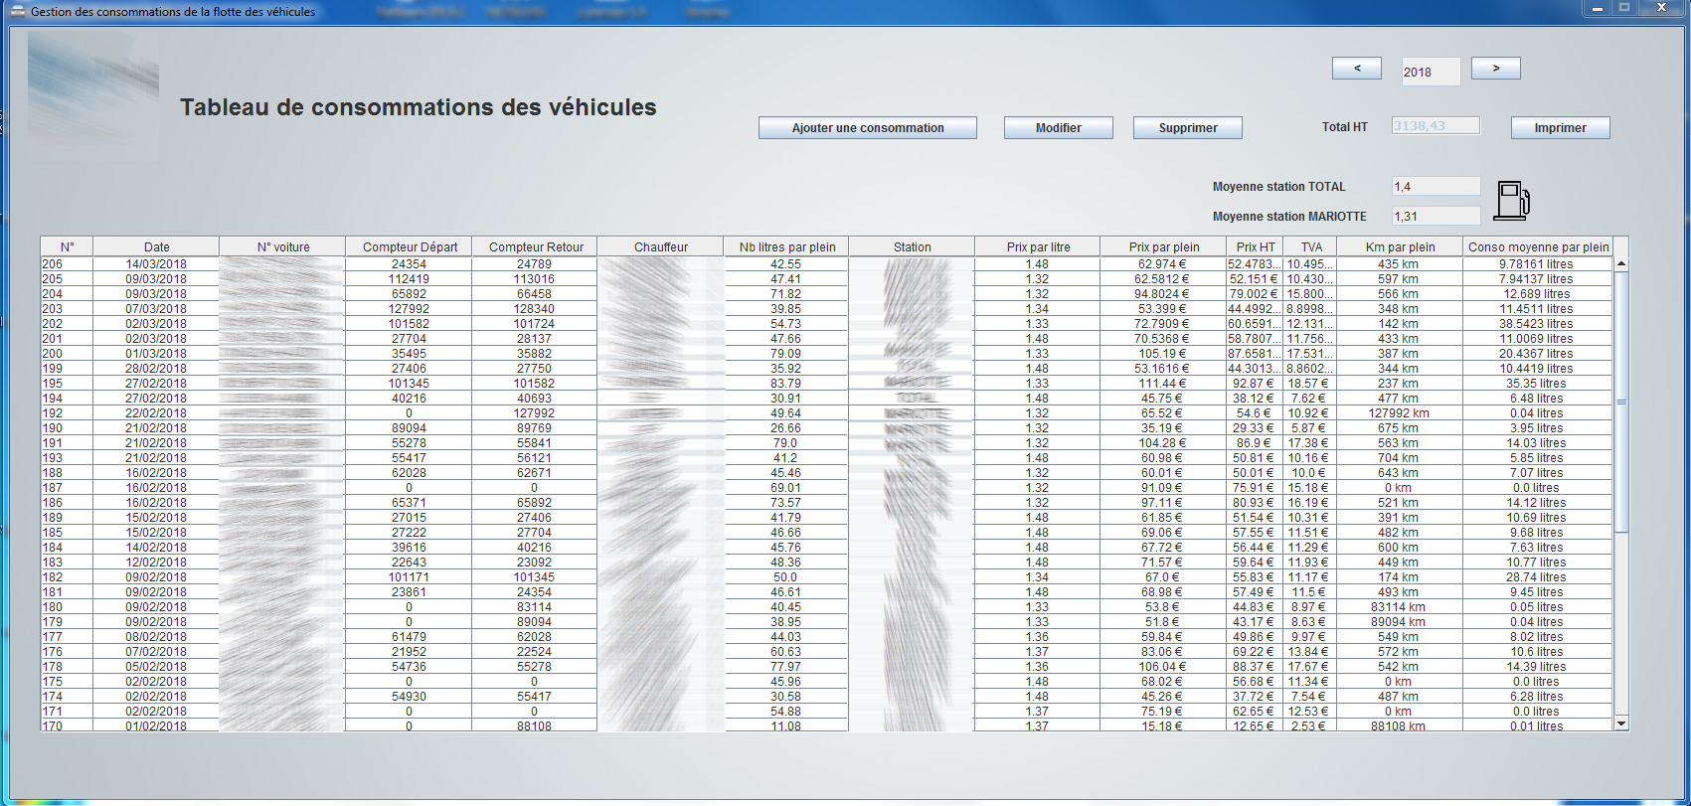Image resolution: width=1691 pixels, height=806 pixels.
Task: Sort by the Date column header
Action: [x=156, y=247]
